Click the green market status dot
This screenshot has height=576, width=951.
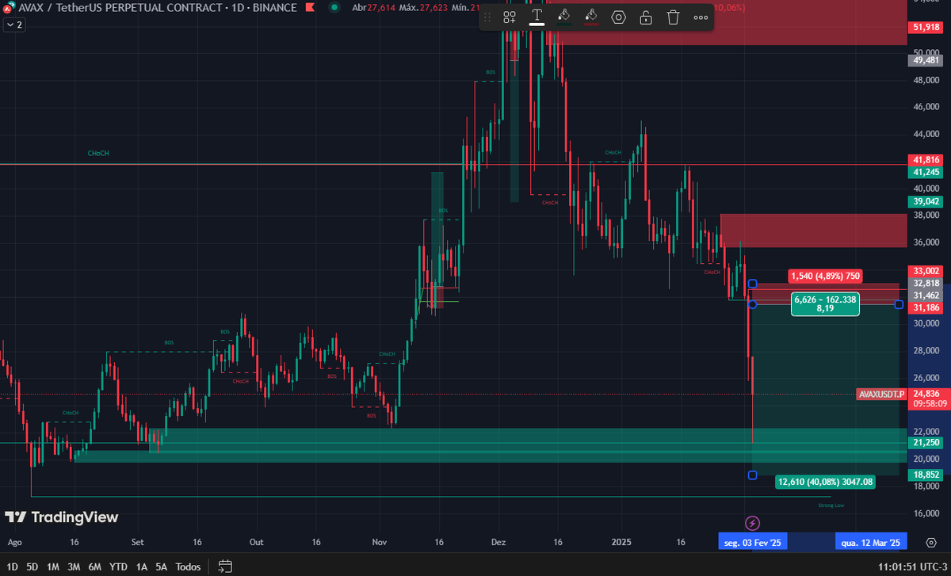tap(336, 8)
